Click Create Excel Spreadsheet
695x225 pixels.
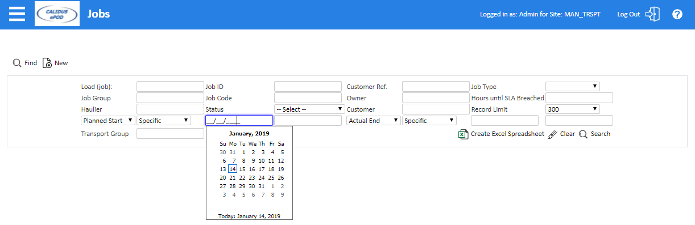[x=507, y=134]
